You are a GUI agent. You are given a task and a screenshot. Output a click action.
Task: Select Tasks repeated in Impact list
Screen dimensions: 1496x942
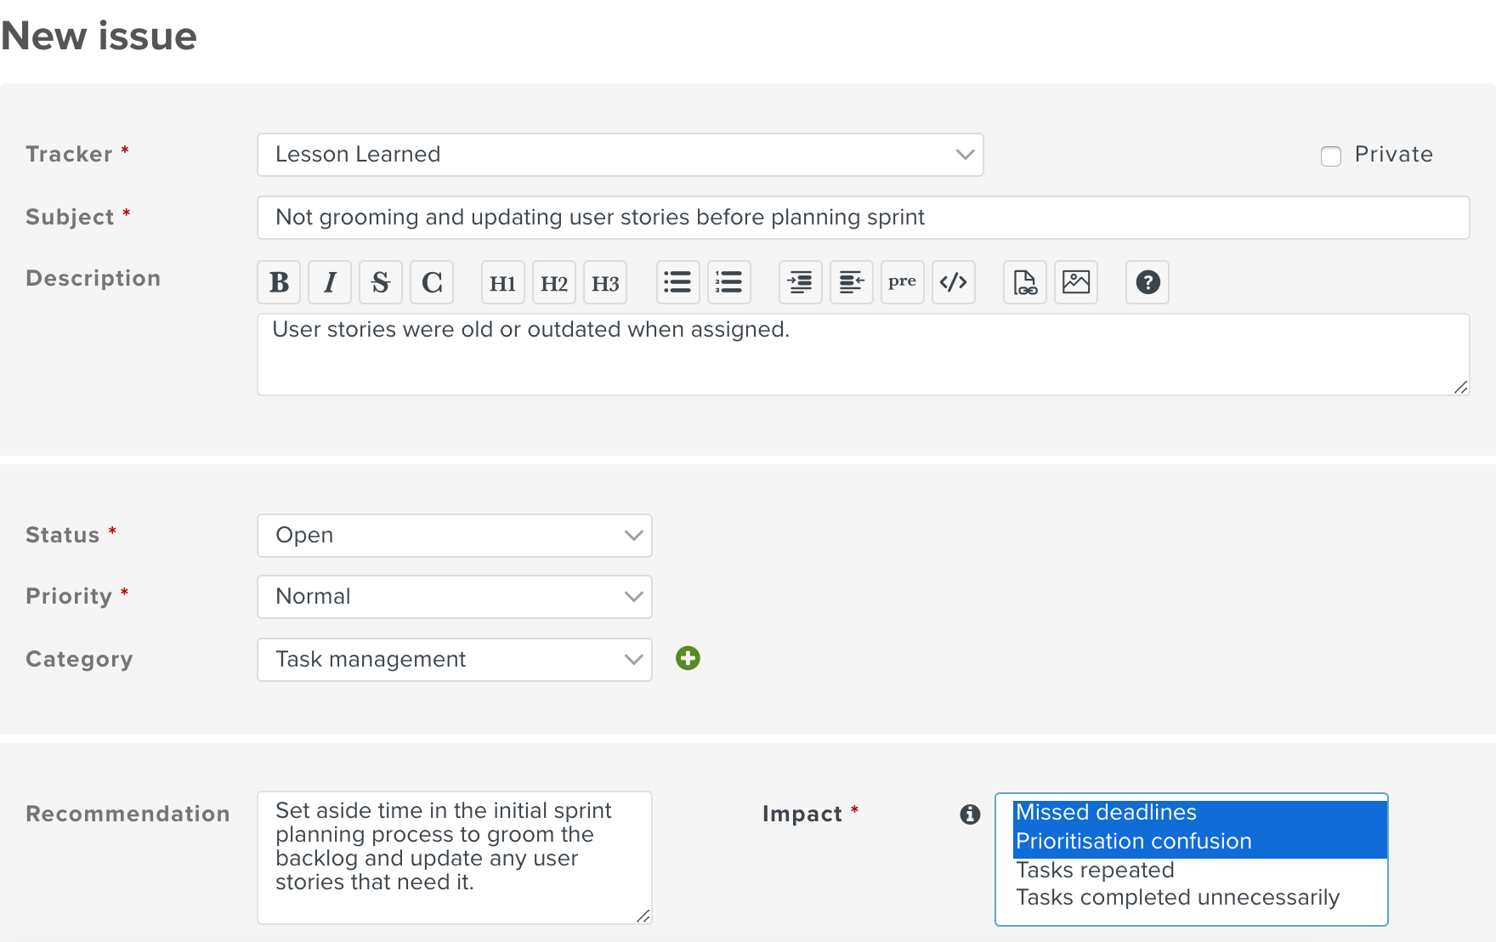click(x=1200, y=871)
